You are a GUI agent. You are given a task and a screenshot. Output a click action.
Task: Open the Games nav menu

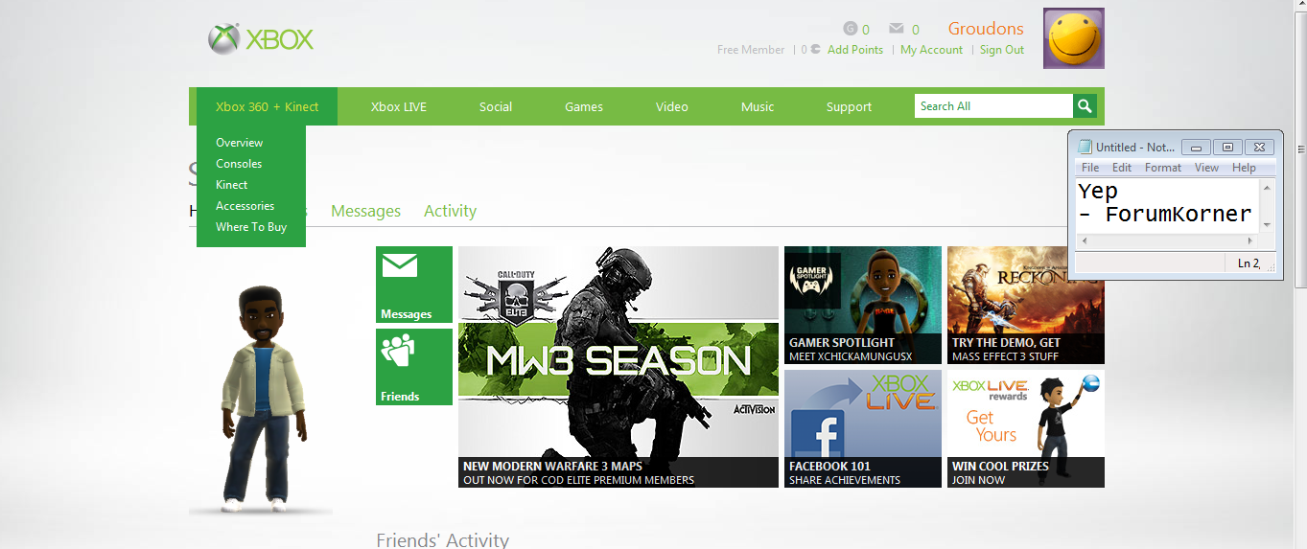pyautogui.click(x=584, y=106)
